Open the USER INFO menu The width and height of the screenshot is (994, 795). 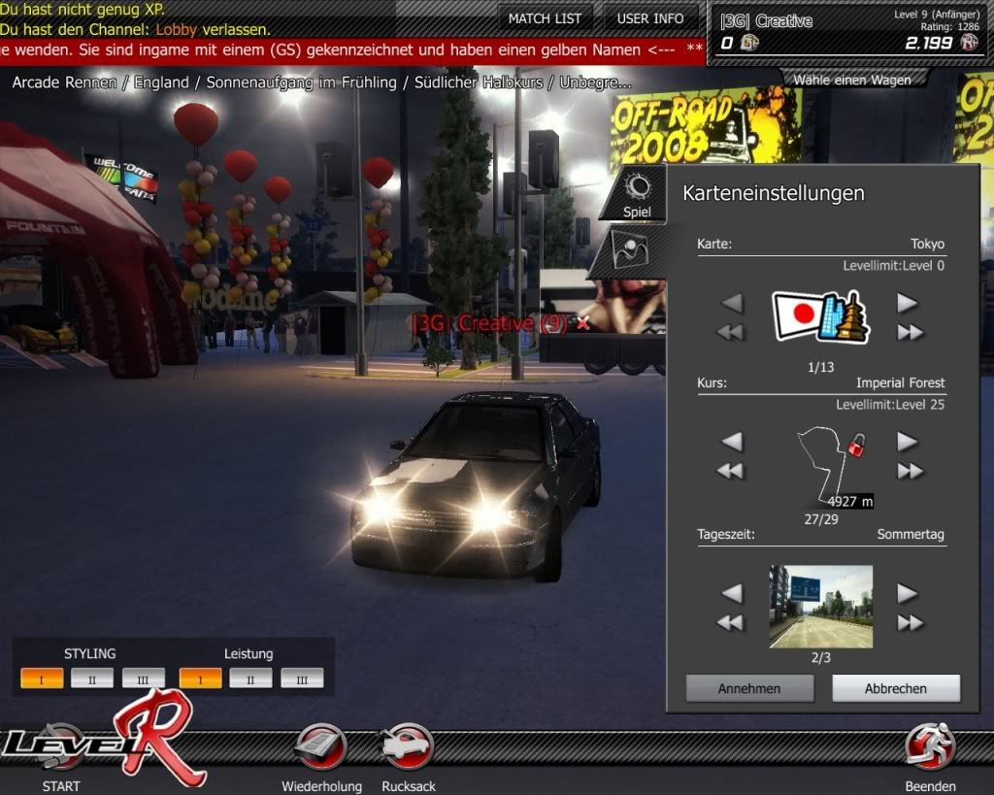click(649, 18)
